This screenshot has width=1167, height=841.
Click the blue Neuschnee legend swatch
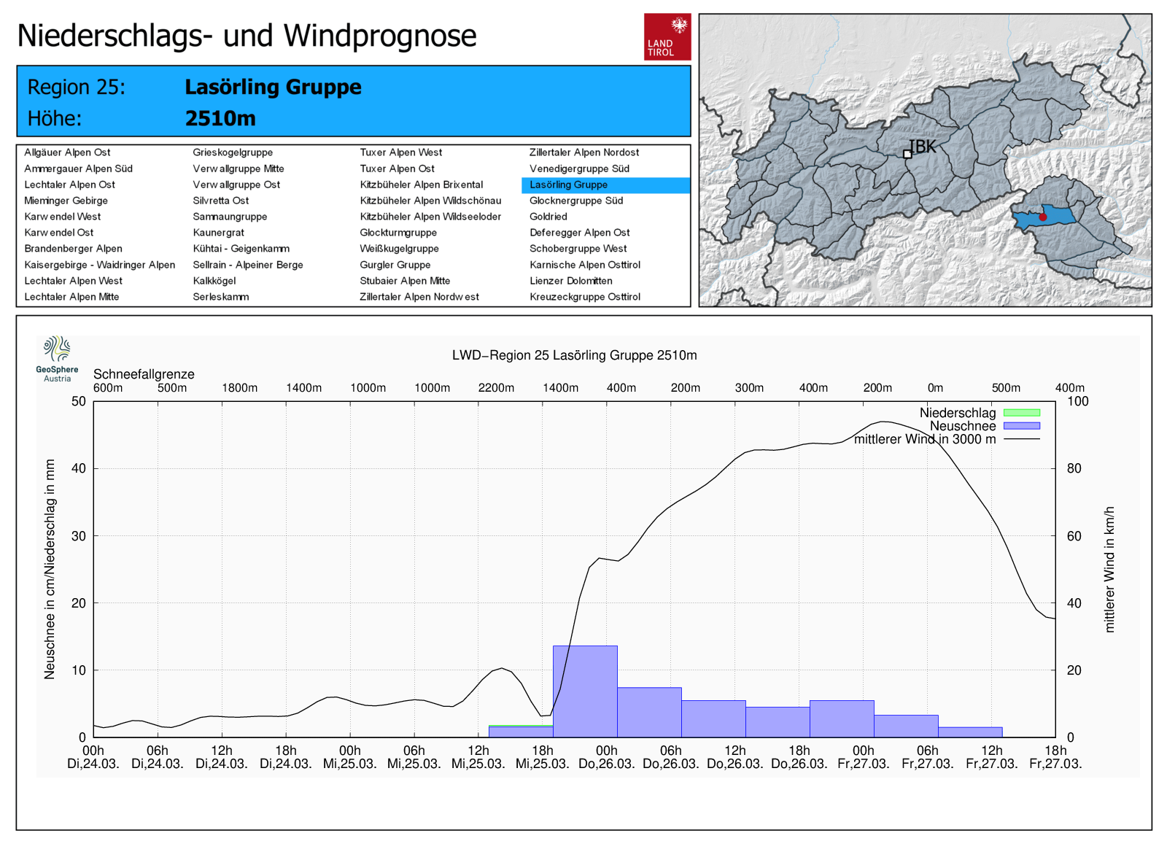(1021, 426)
